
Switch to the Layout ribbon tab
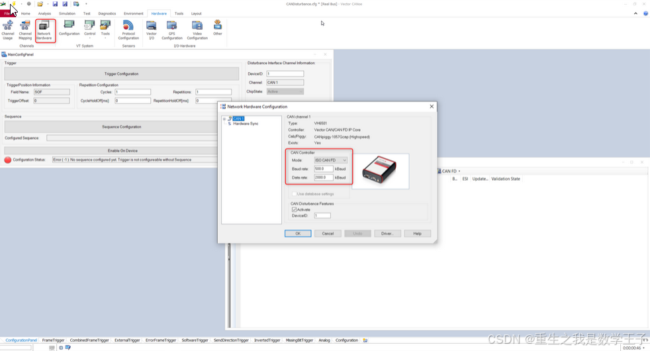pyautogui.click(x=196, y=14)
